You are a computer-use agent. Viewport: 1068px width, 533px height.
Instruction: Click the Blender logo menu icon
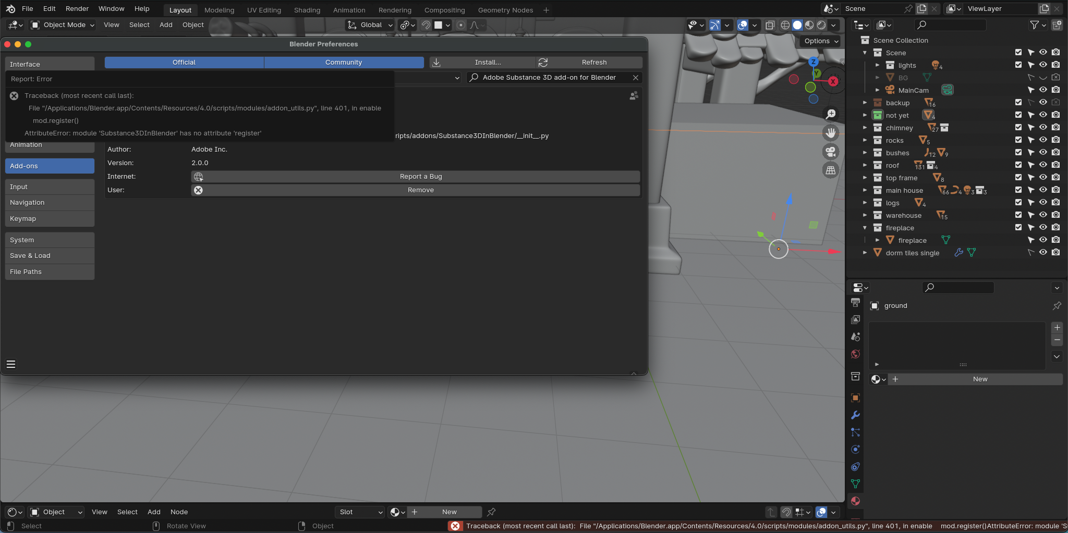pos(10,9)
